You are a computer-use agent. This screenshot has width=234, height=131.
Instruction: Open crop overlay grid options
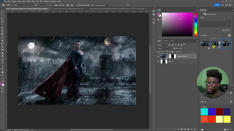[68, 5]
